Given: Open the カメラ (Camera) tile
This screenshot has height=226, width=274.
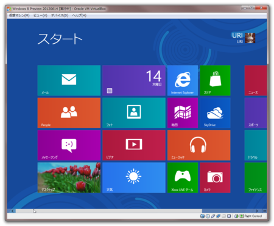Looking at the screenshot, I should coord(215,177).
